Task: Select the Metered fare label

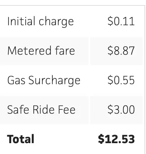Action: click(x=41, y=51)
